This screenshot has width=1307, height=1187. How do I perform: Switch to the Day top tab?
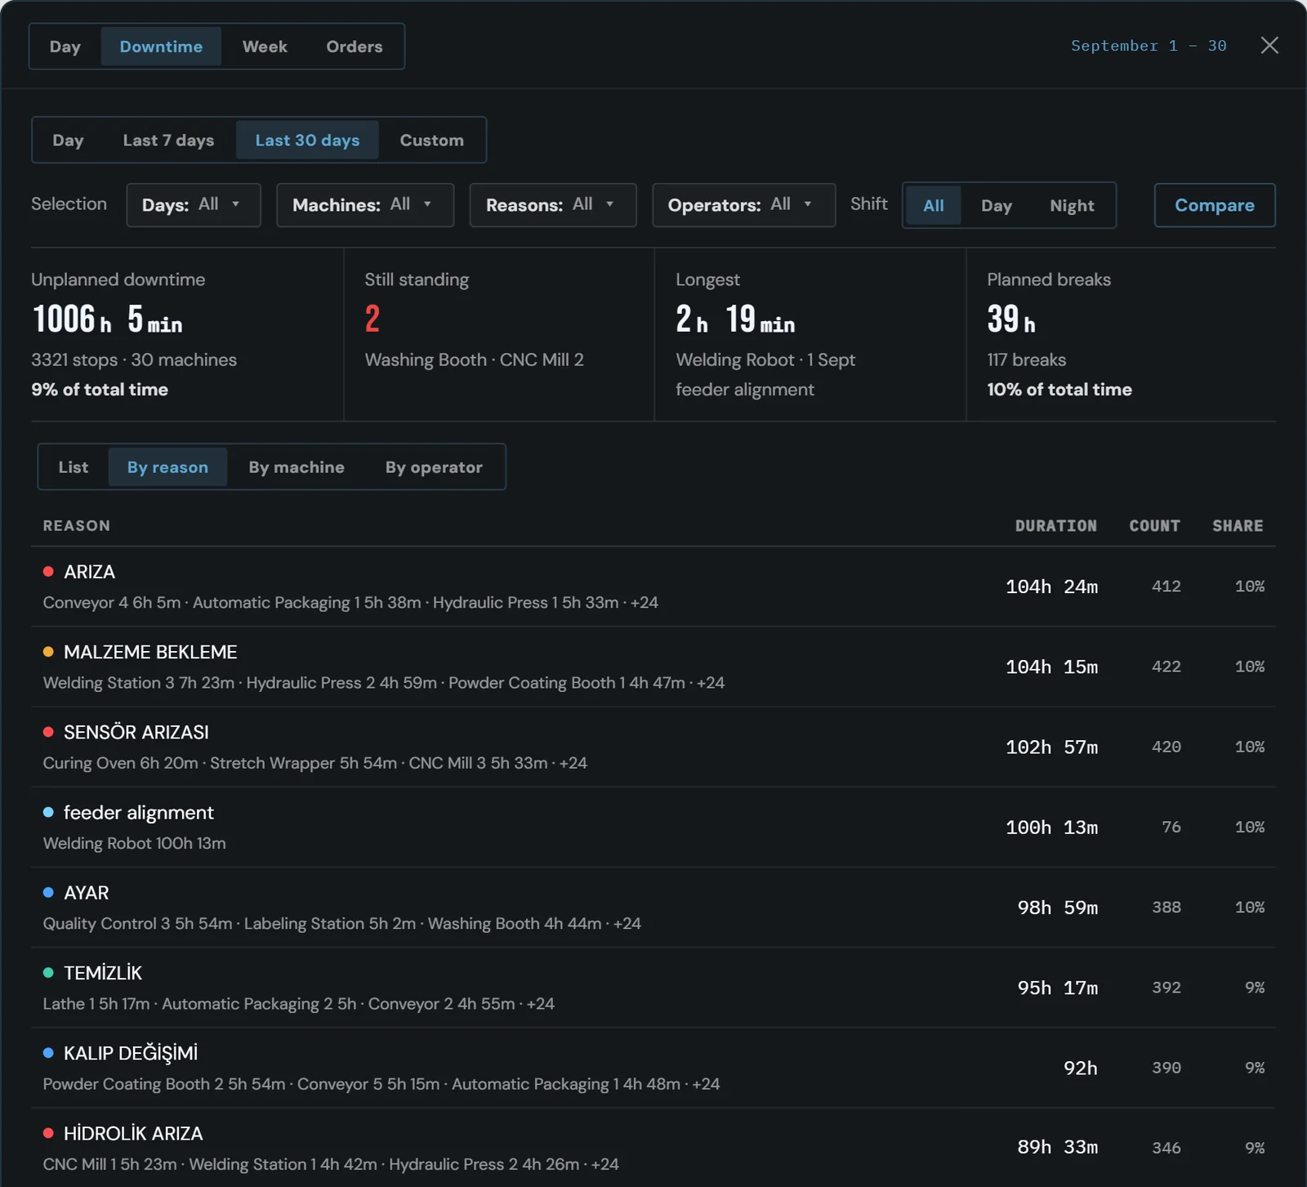[x=65, y=47]
